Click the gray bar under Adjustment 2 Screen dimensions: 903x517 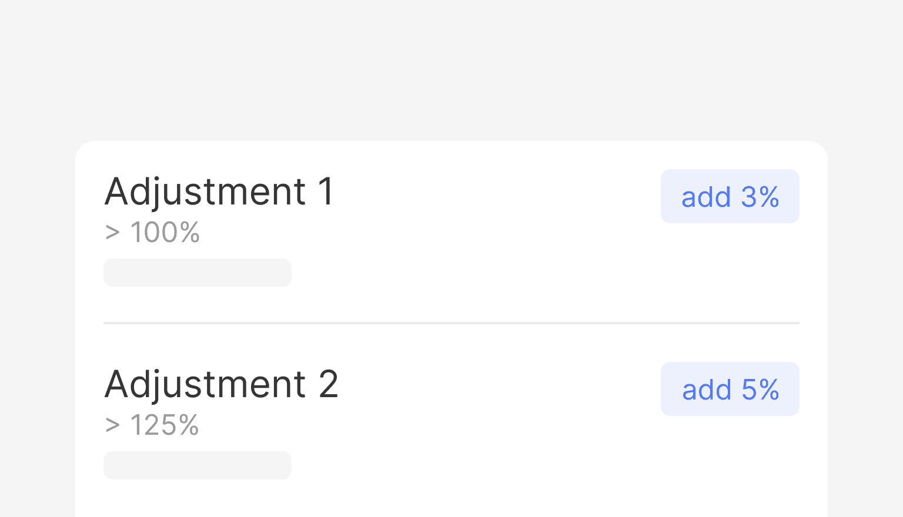point(198,465)
